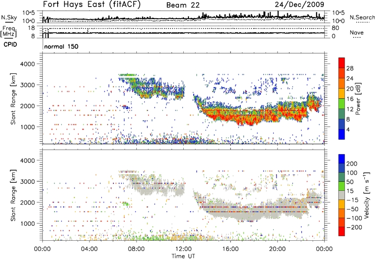Select Nave axis tick "80"
Image resolution: width=375 pixels, height=259 pixels.
click(335, 28)
